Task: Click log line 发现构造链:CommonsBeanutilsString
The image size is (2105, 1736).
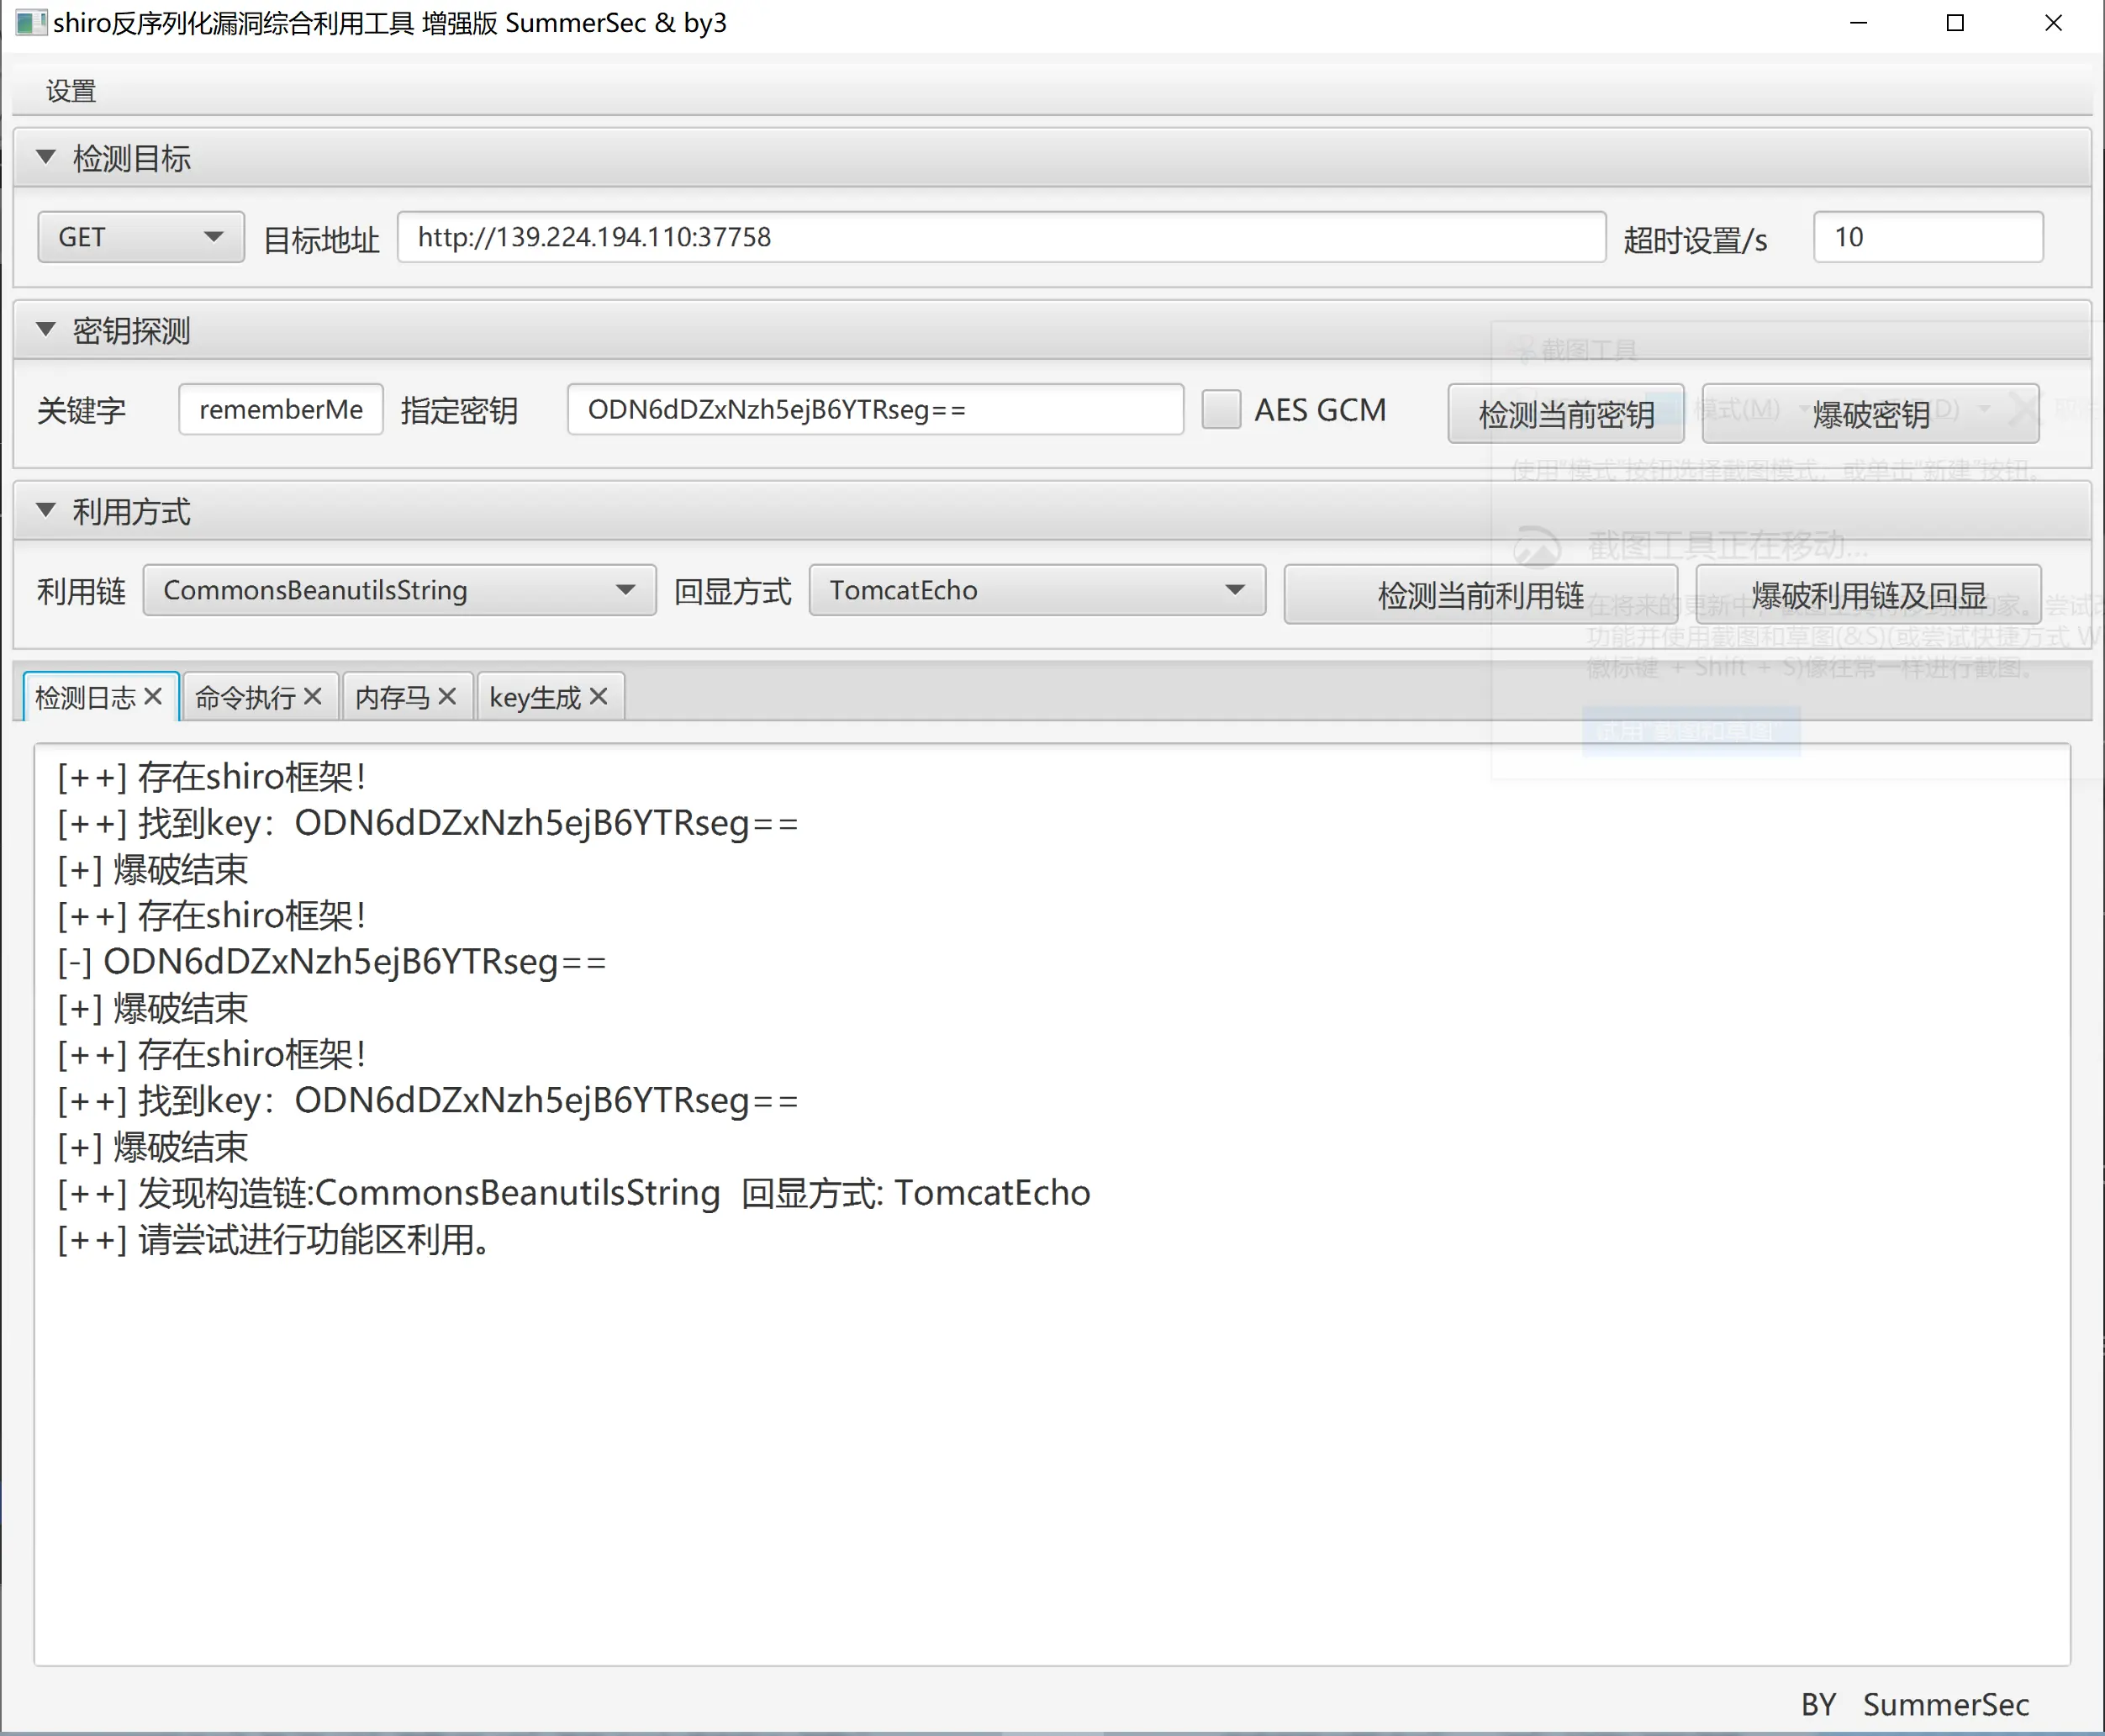Action: pos(573,1192)
